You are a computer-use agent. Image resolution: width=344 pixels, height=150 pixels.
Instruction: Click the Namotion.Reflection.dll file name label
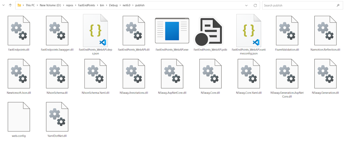[x=325, y=50]
